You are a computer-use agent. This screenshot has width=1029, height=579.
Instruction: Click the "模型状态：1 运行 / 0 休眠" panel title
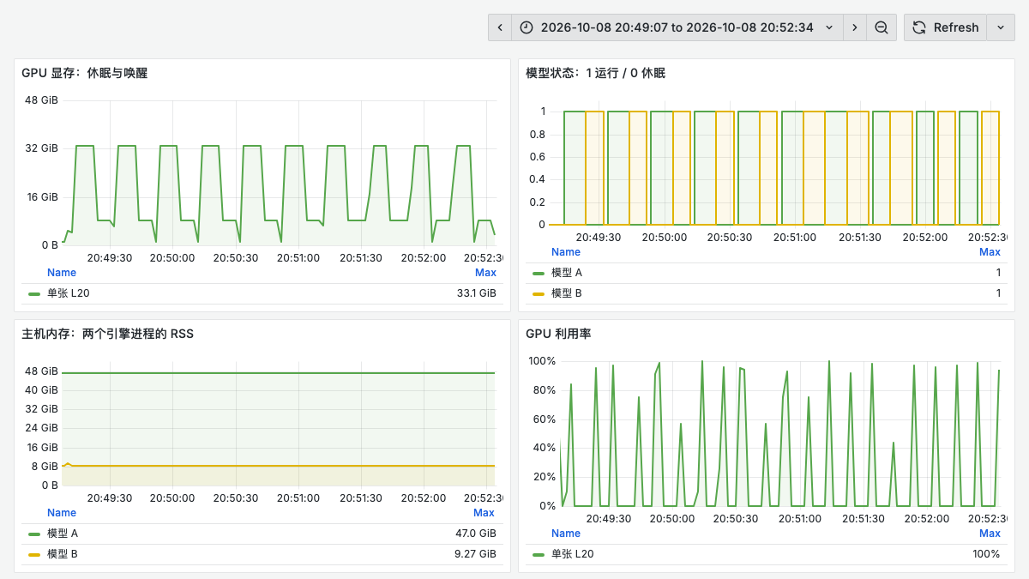pos(595,73)
